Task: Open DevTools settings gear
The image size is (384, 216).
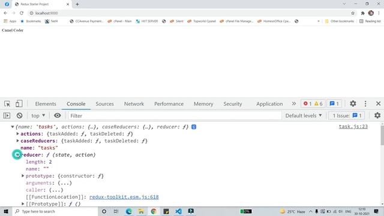Action: [353, 104]
